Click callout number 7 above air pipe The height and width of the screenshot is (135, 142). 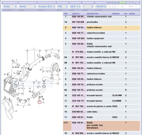[x=34, y=48]
